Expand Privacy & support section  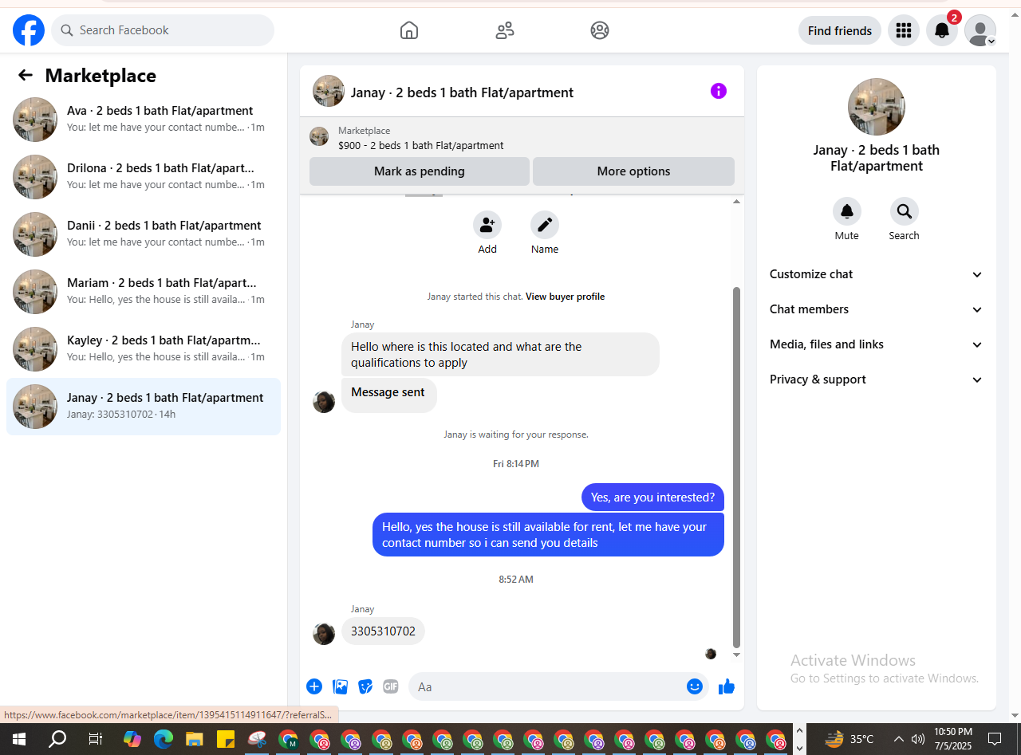coord(876,379)
